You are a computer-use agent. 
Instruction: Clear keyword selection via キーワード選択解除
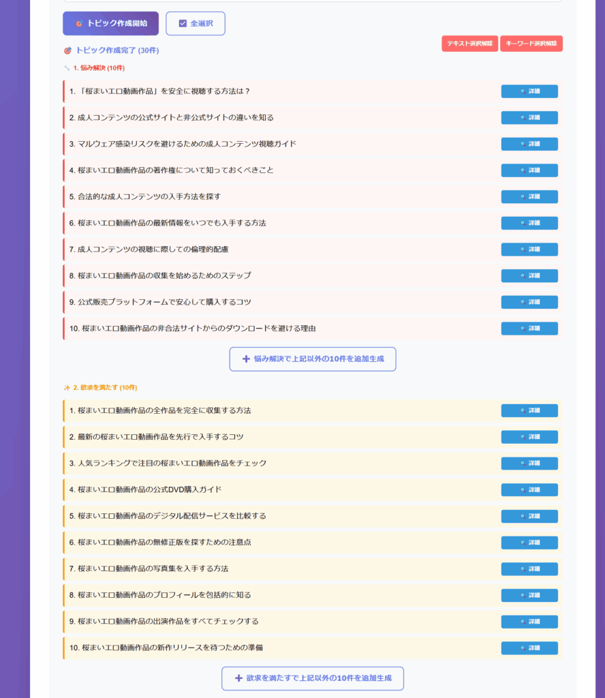(531, 44)
